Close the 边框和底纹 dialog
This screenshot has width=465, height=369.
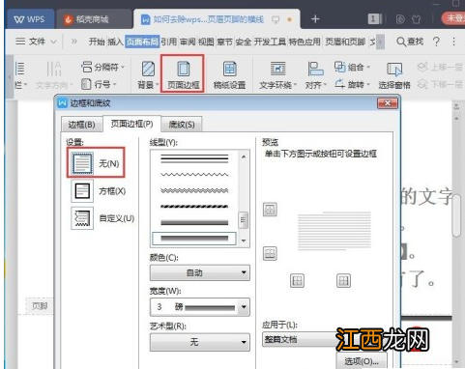point(388,103)
